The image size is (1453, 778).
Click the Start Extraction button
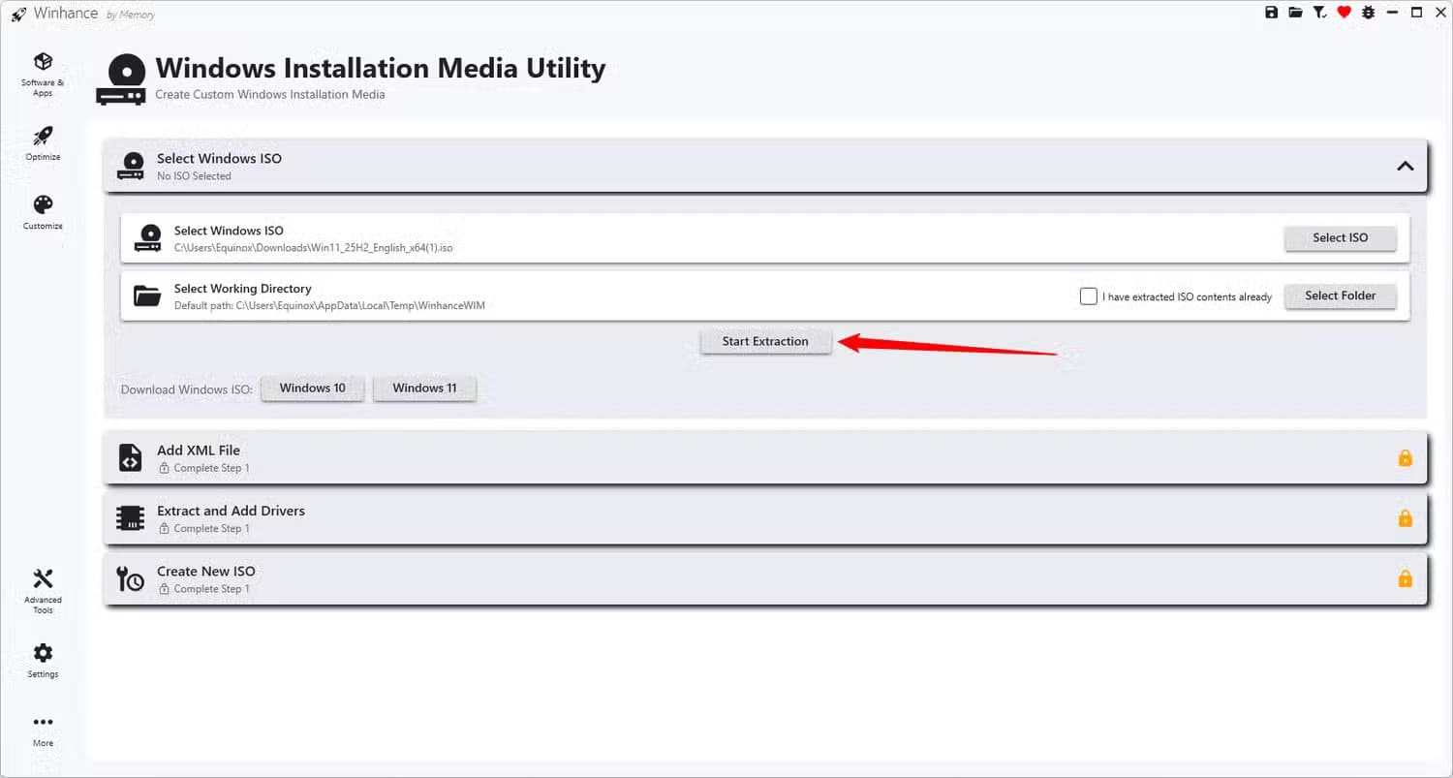765,341
